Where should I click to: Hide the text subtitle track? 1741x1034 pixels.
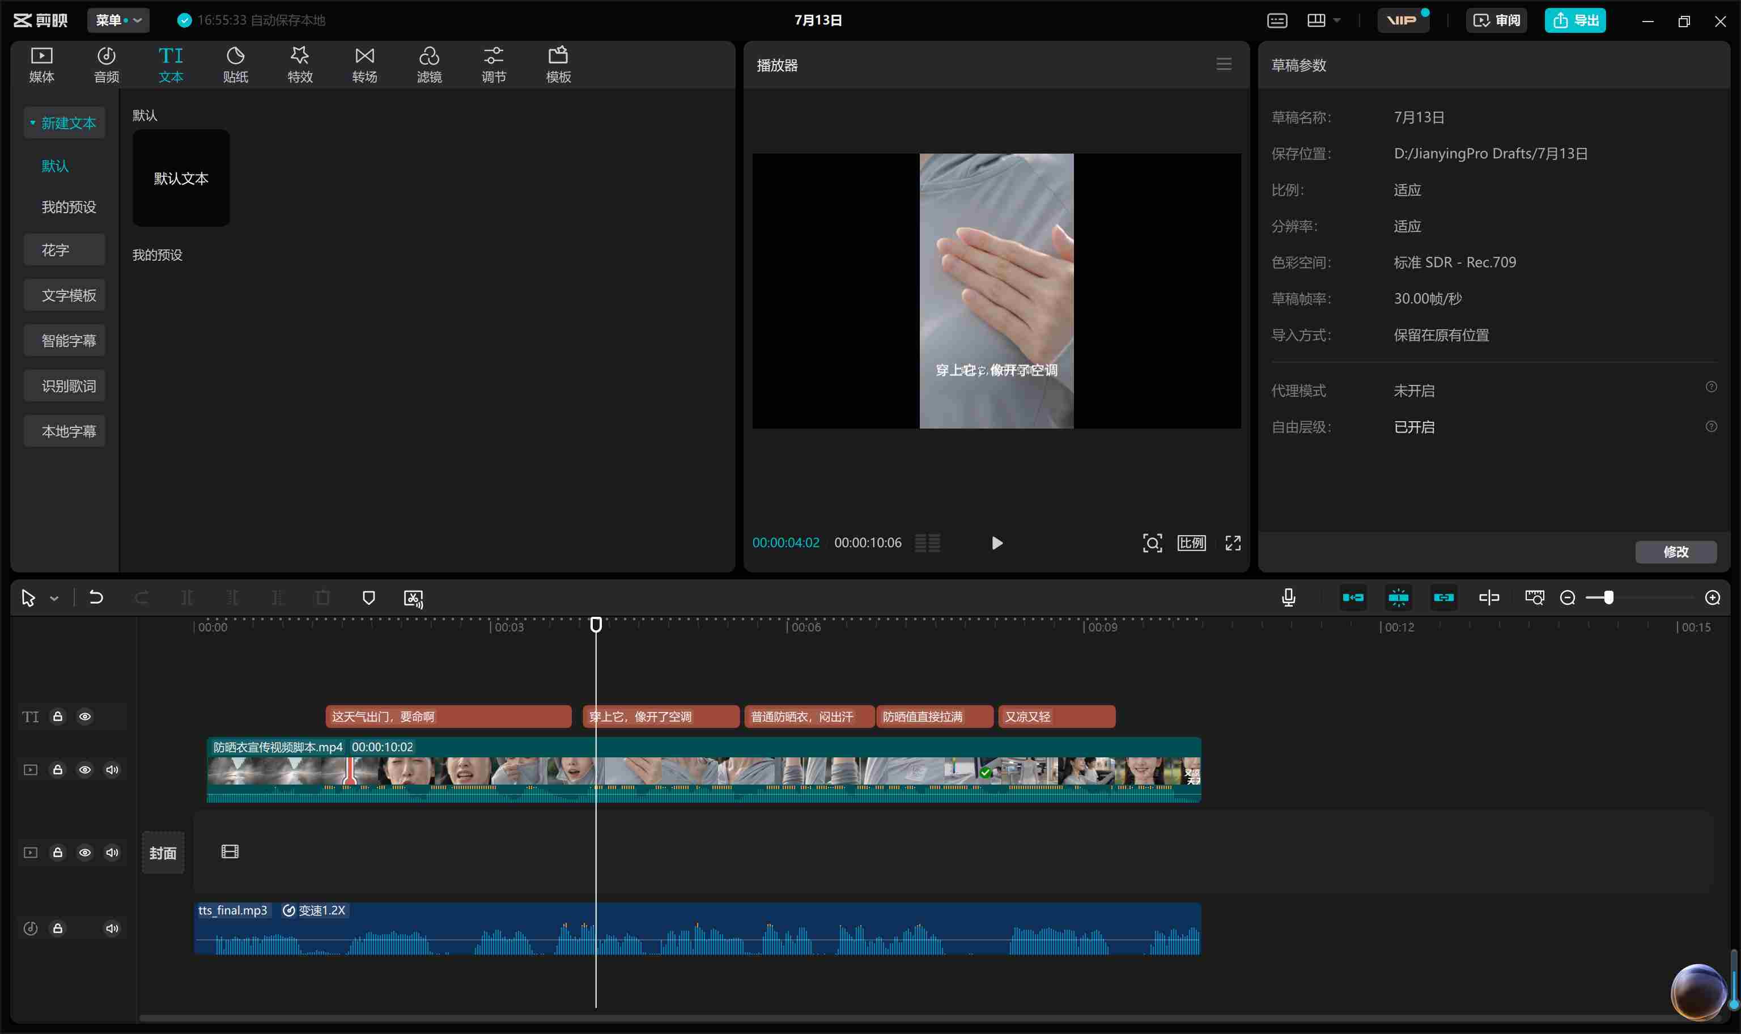click(x=85, y=717)
